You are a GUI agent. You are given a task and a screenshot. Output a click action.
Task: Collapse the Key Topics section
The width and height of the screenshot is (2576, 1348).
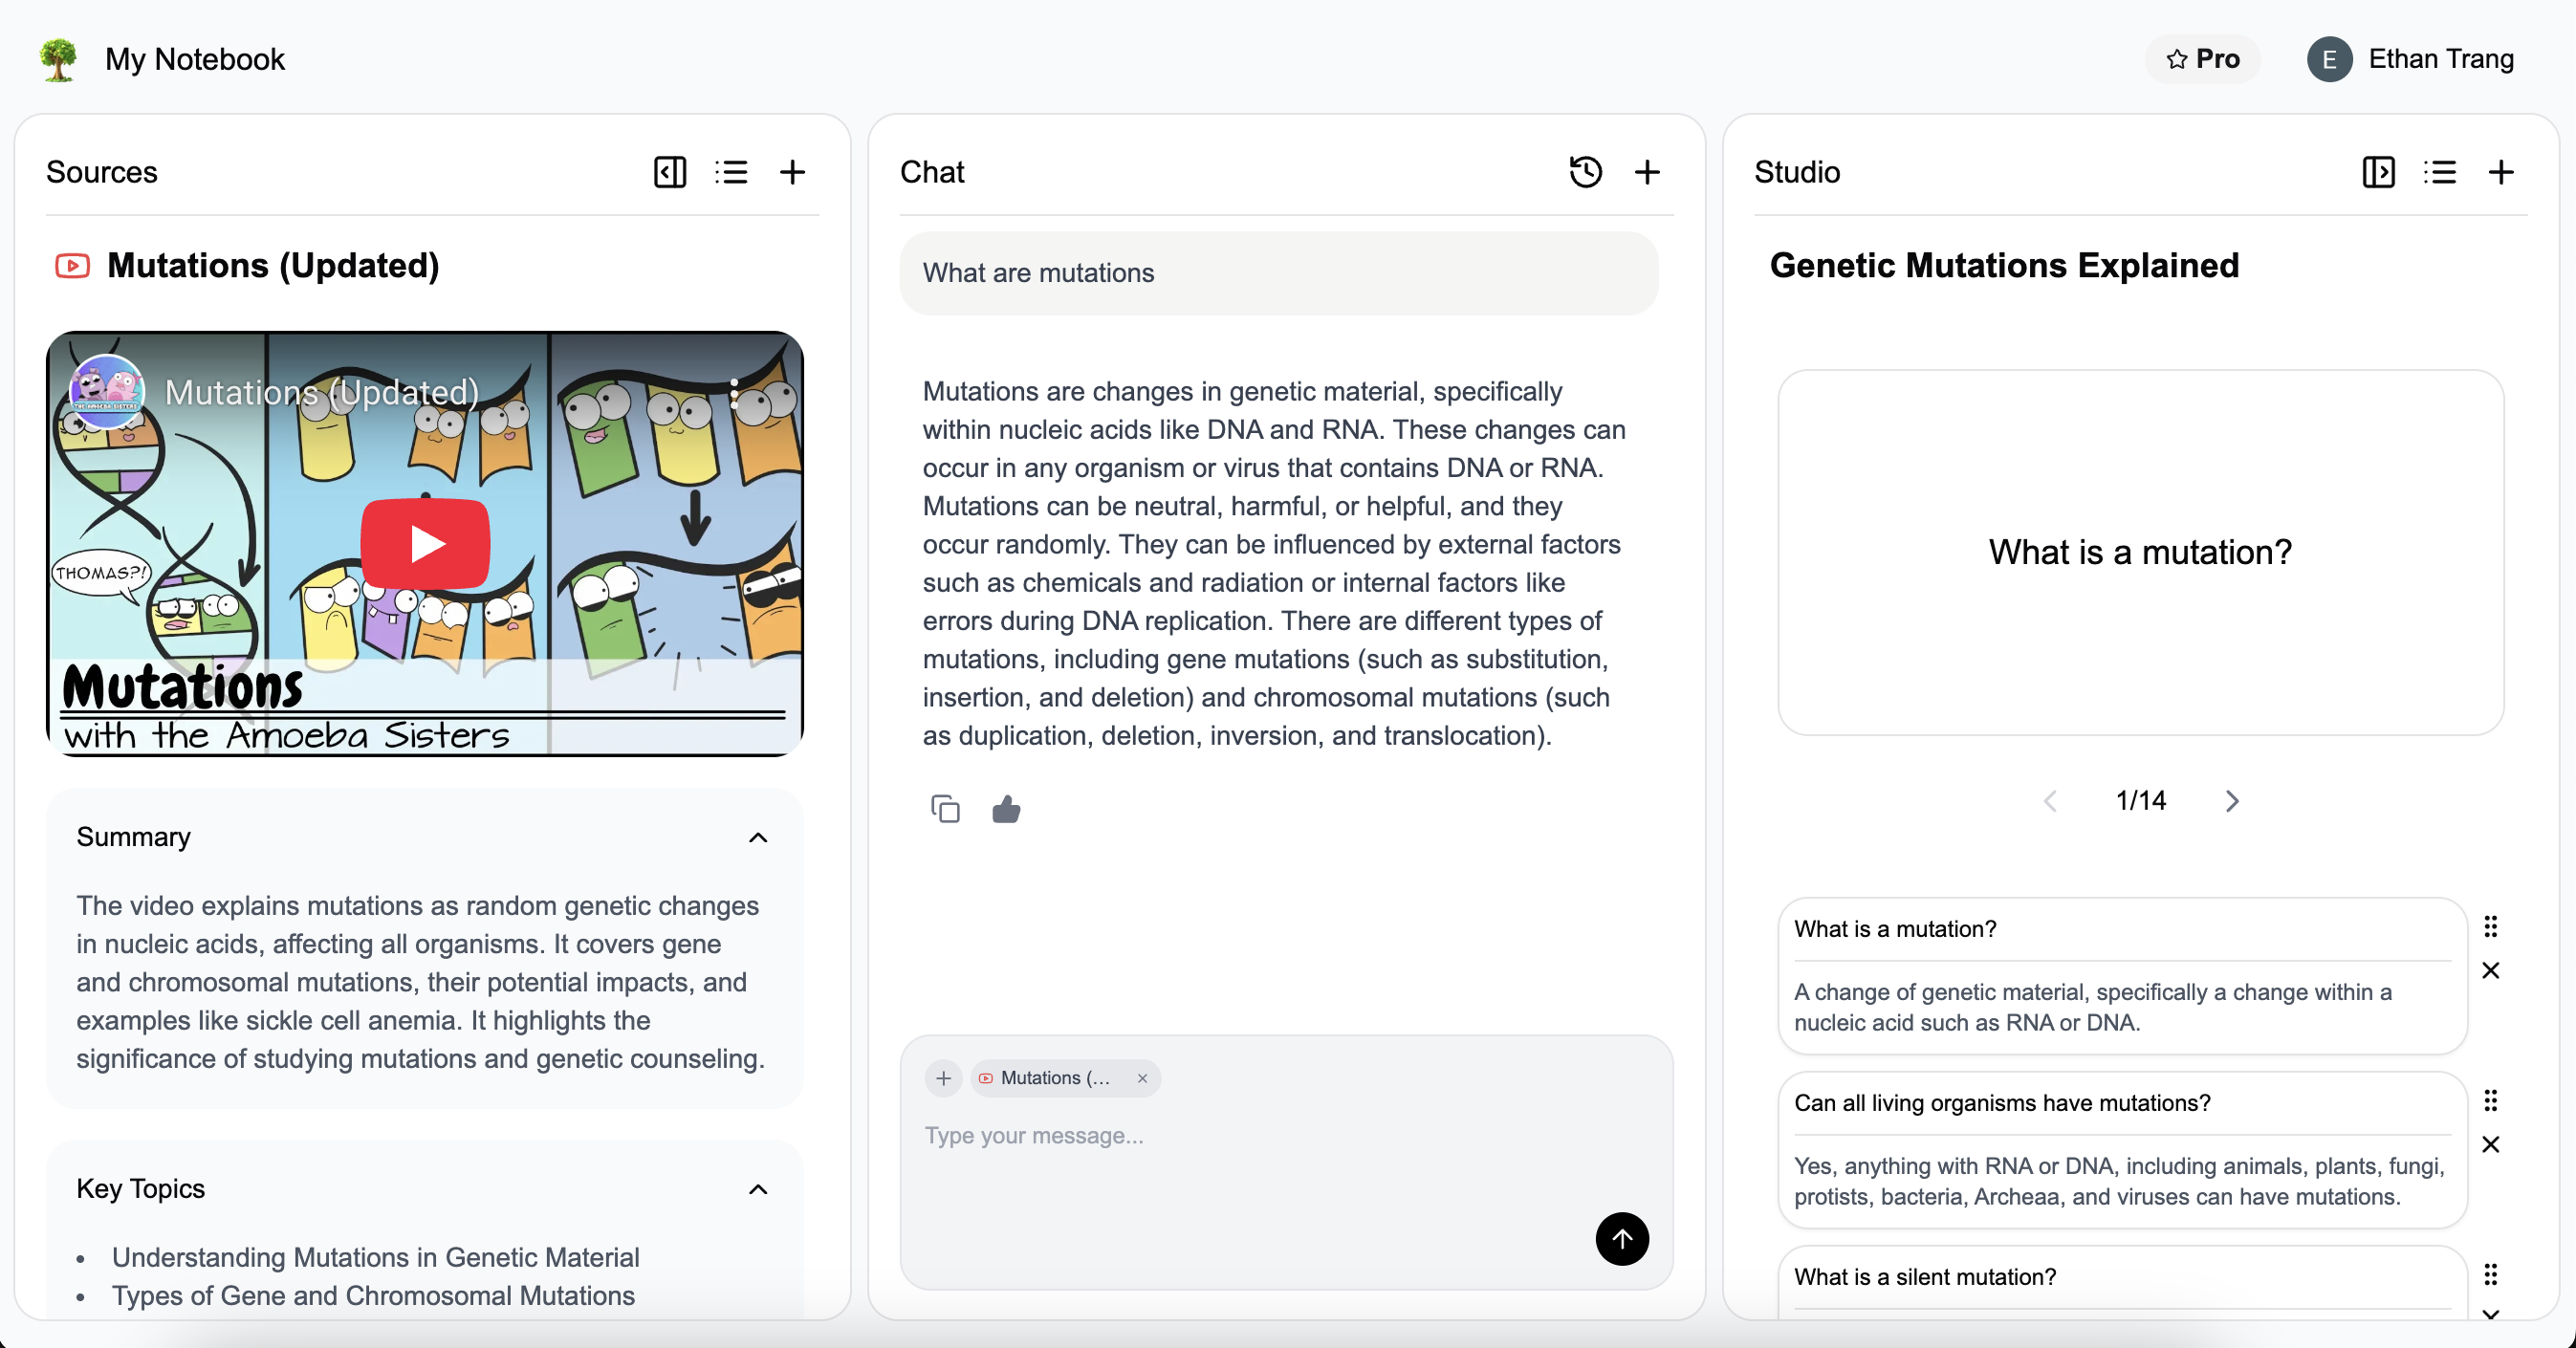[x=758, y=1188]
